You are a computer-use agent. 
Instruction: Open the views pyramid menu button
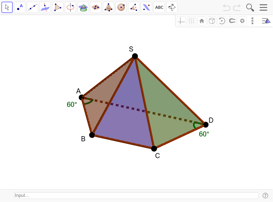266,21
